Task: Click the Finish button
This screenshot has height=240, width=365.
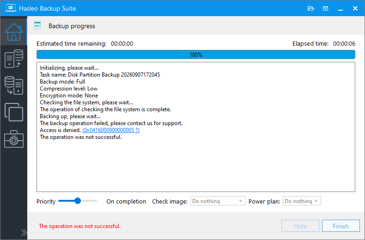Action: click(x=341, y=226)
